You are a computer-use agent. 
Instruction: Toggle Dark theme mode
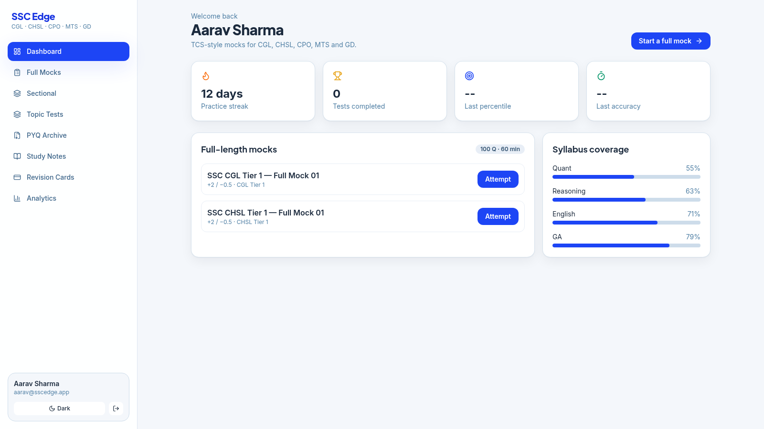coord(59,409)
